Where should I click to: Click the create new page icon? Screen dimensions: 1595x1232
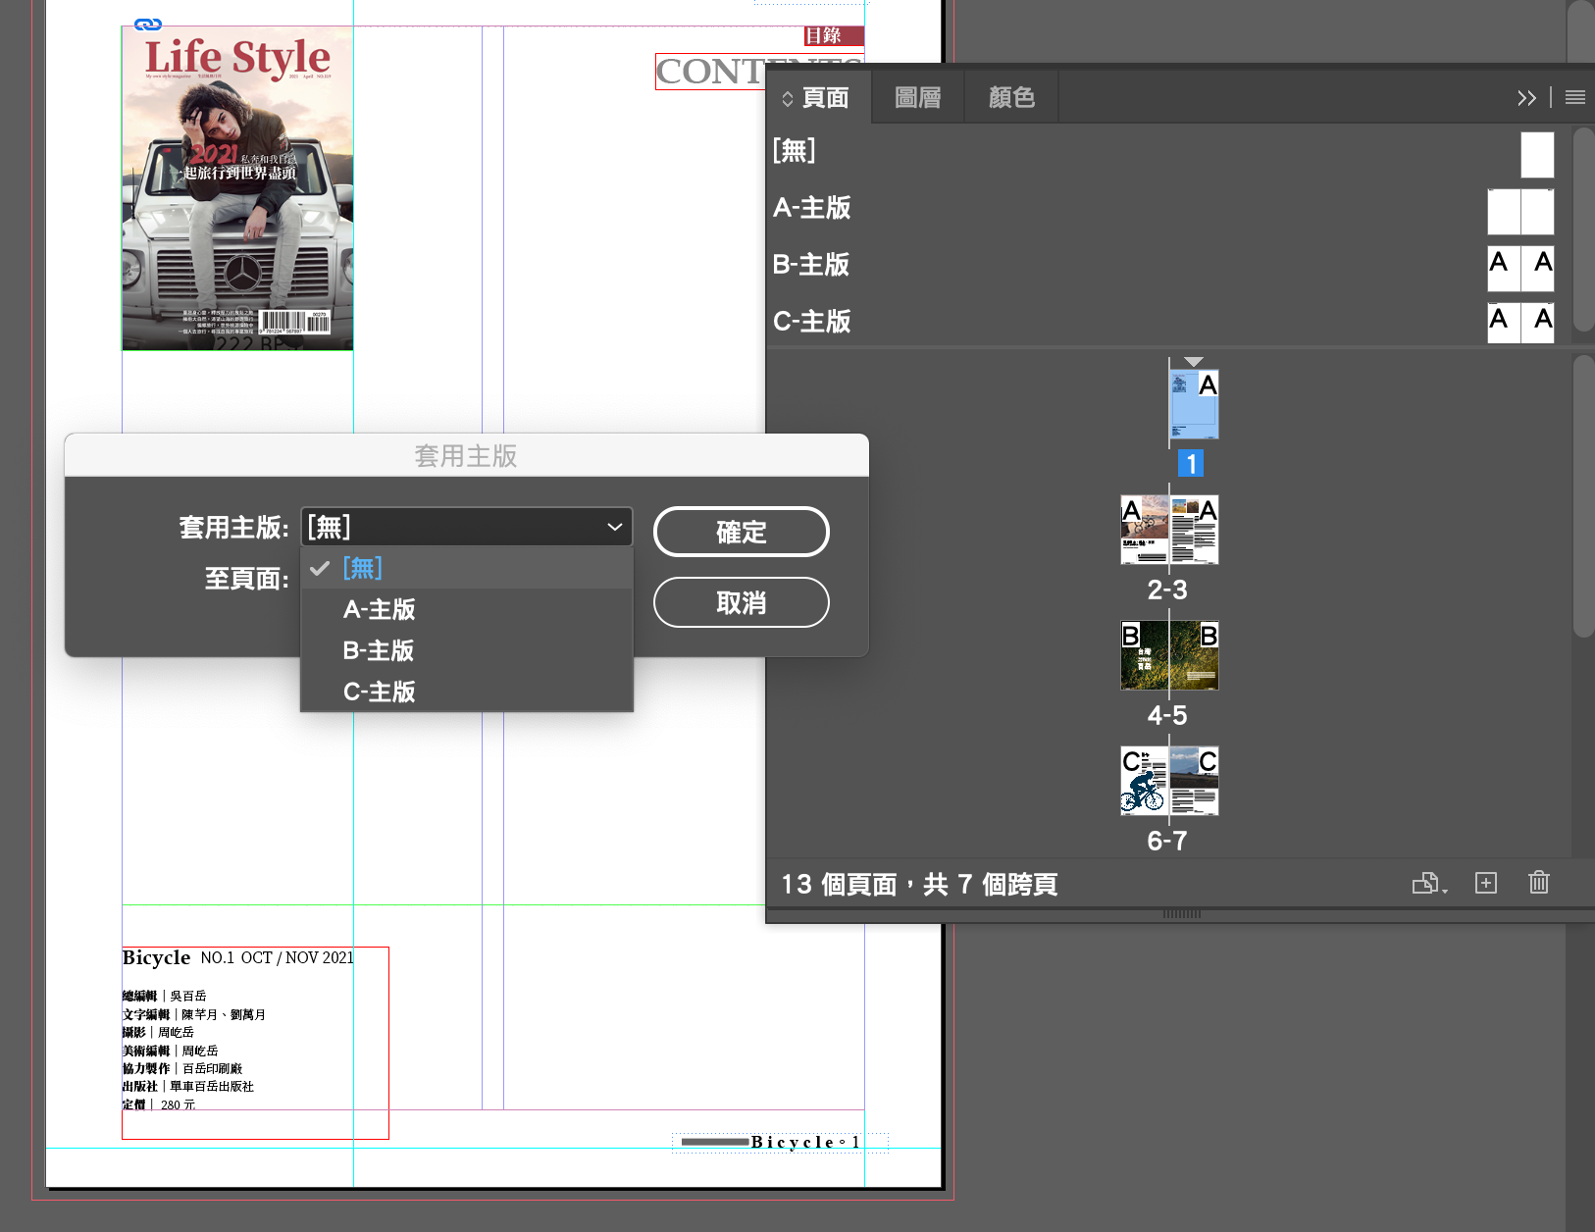[1486, 884]
